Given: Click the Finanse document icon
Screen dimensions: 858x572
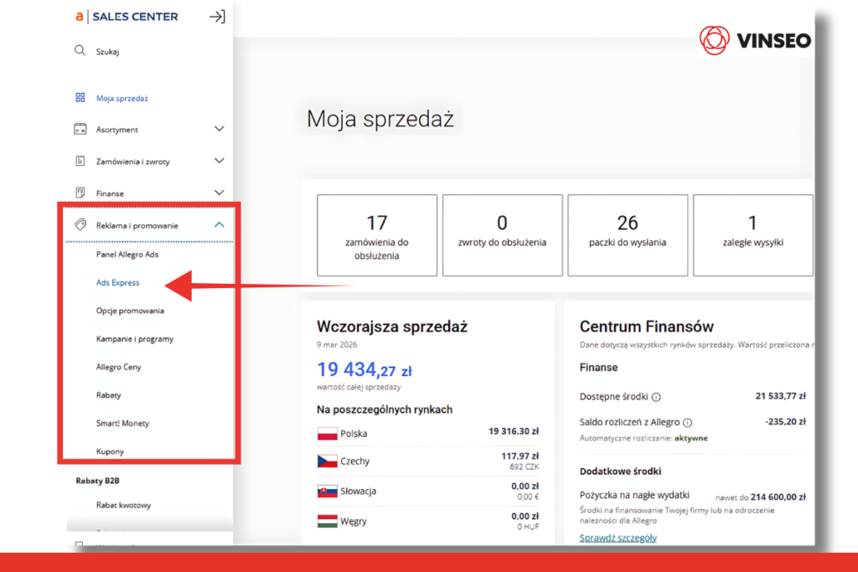Looking at the screenshot, I should click(x=80, y=192).
